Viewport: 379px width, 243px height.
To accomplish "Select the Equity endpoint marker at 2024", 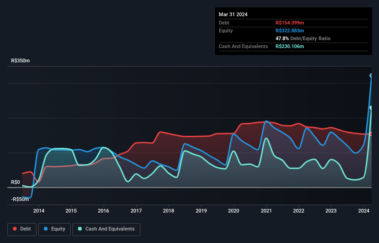I will point(371,76).
